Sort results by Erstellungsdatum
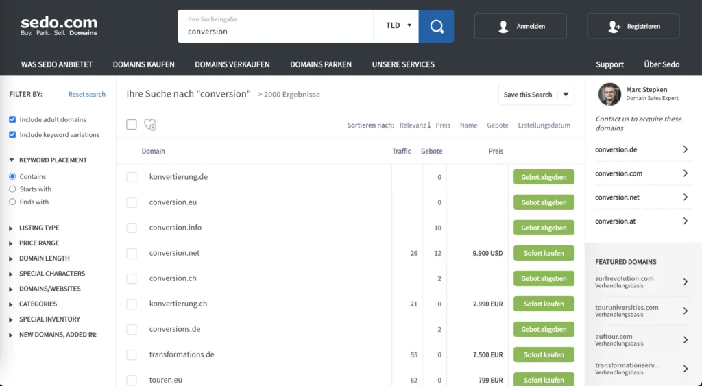Image resolution: width=702 pixels, height=386 pixels. tap(544, 125)
